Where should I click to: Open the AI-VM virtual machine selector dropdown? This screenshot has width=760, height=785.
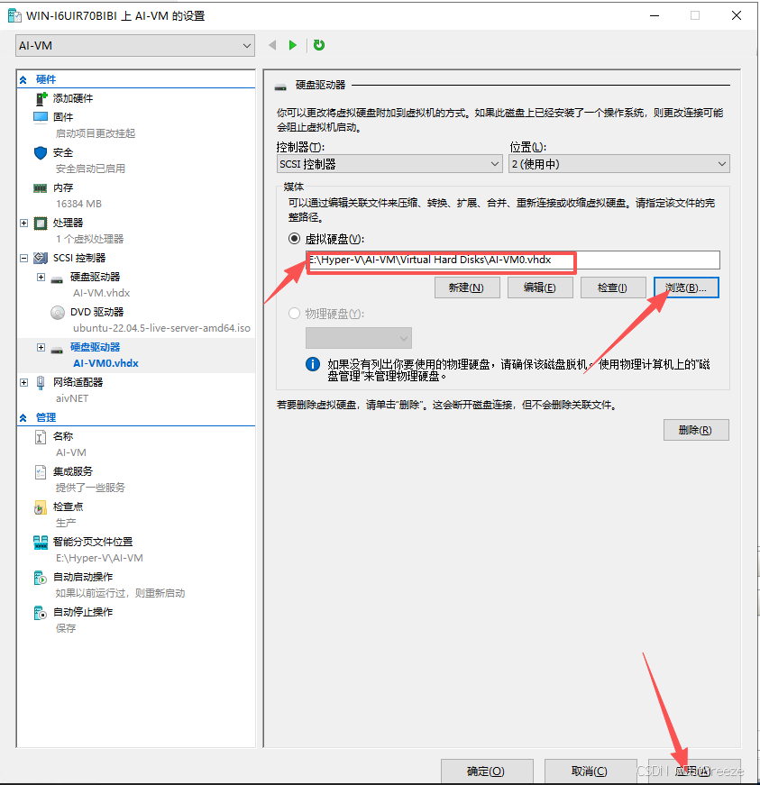135,46
